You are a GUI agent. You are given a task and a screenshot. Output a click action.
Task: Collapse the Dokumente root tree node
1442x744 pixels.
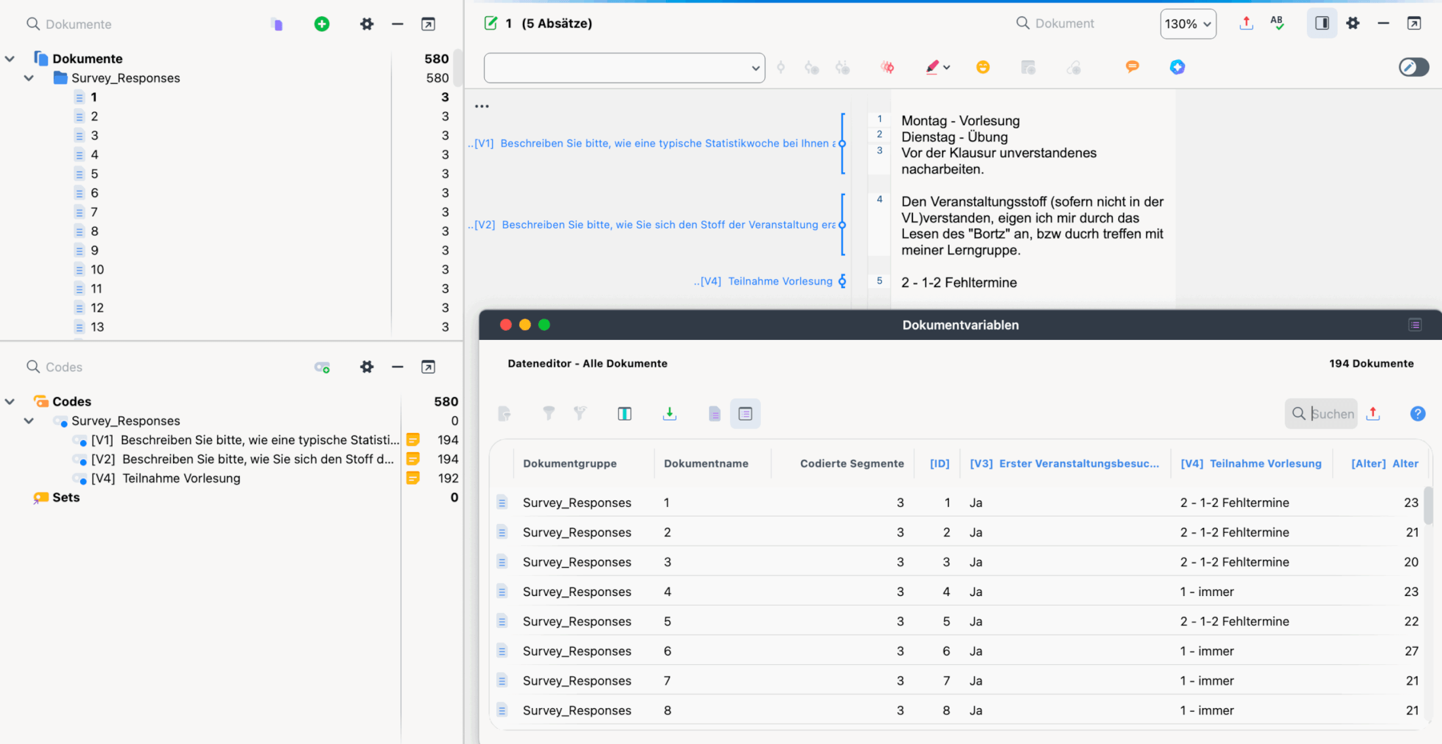tap(10, 59)
